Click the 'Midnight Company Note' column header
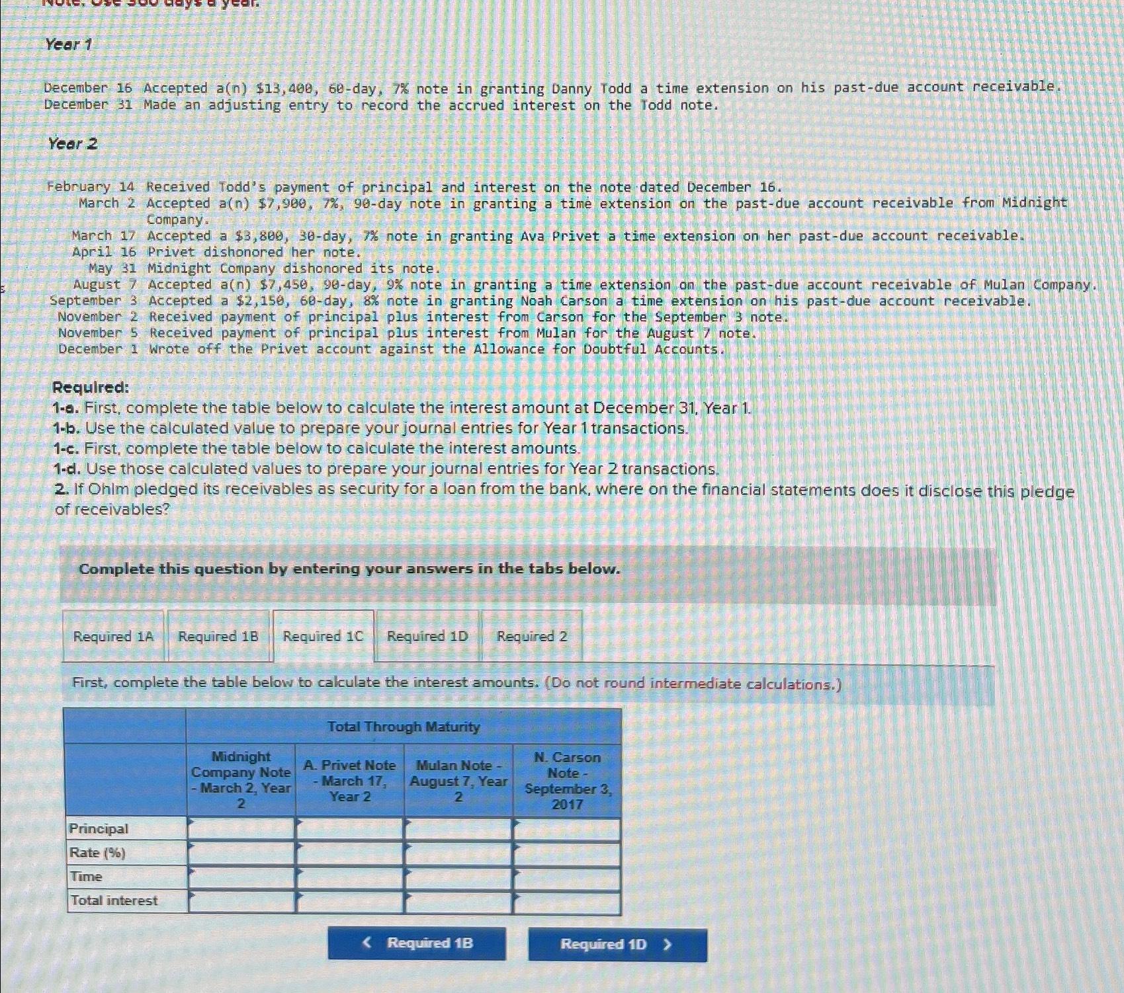Image resolution: width=1124 pixels, height=993 pixels. [241, 780]
